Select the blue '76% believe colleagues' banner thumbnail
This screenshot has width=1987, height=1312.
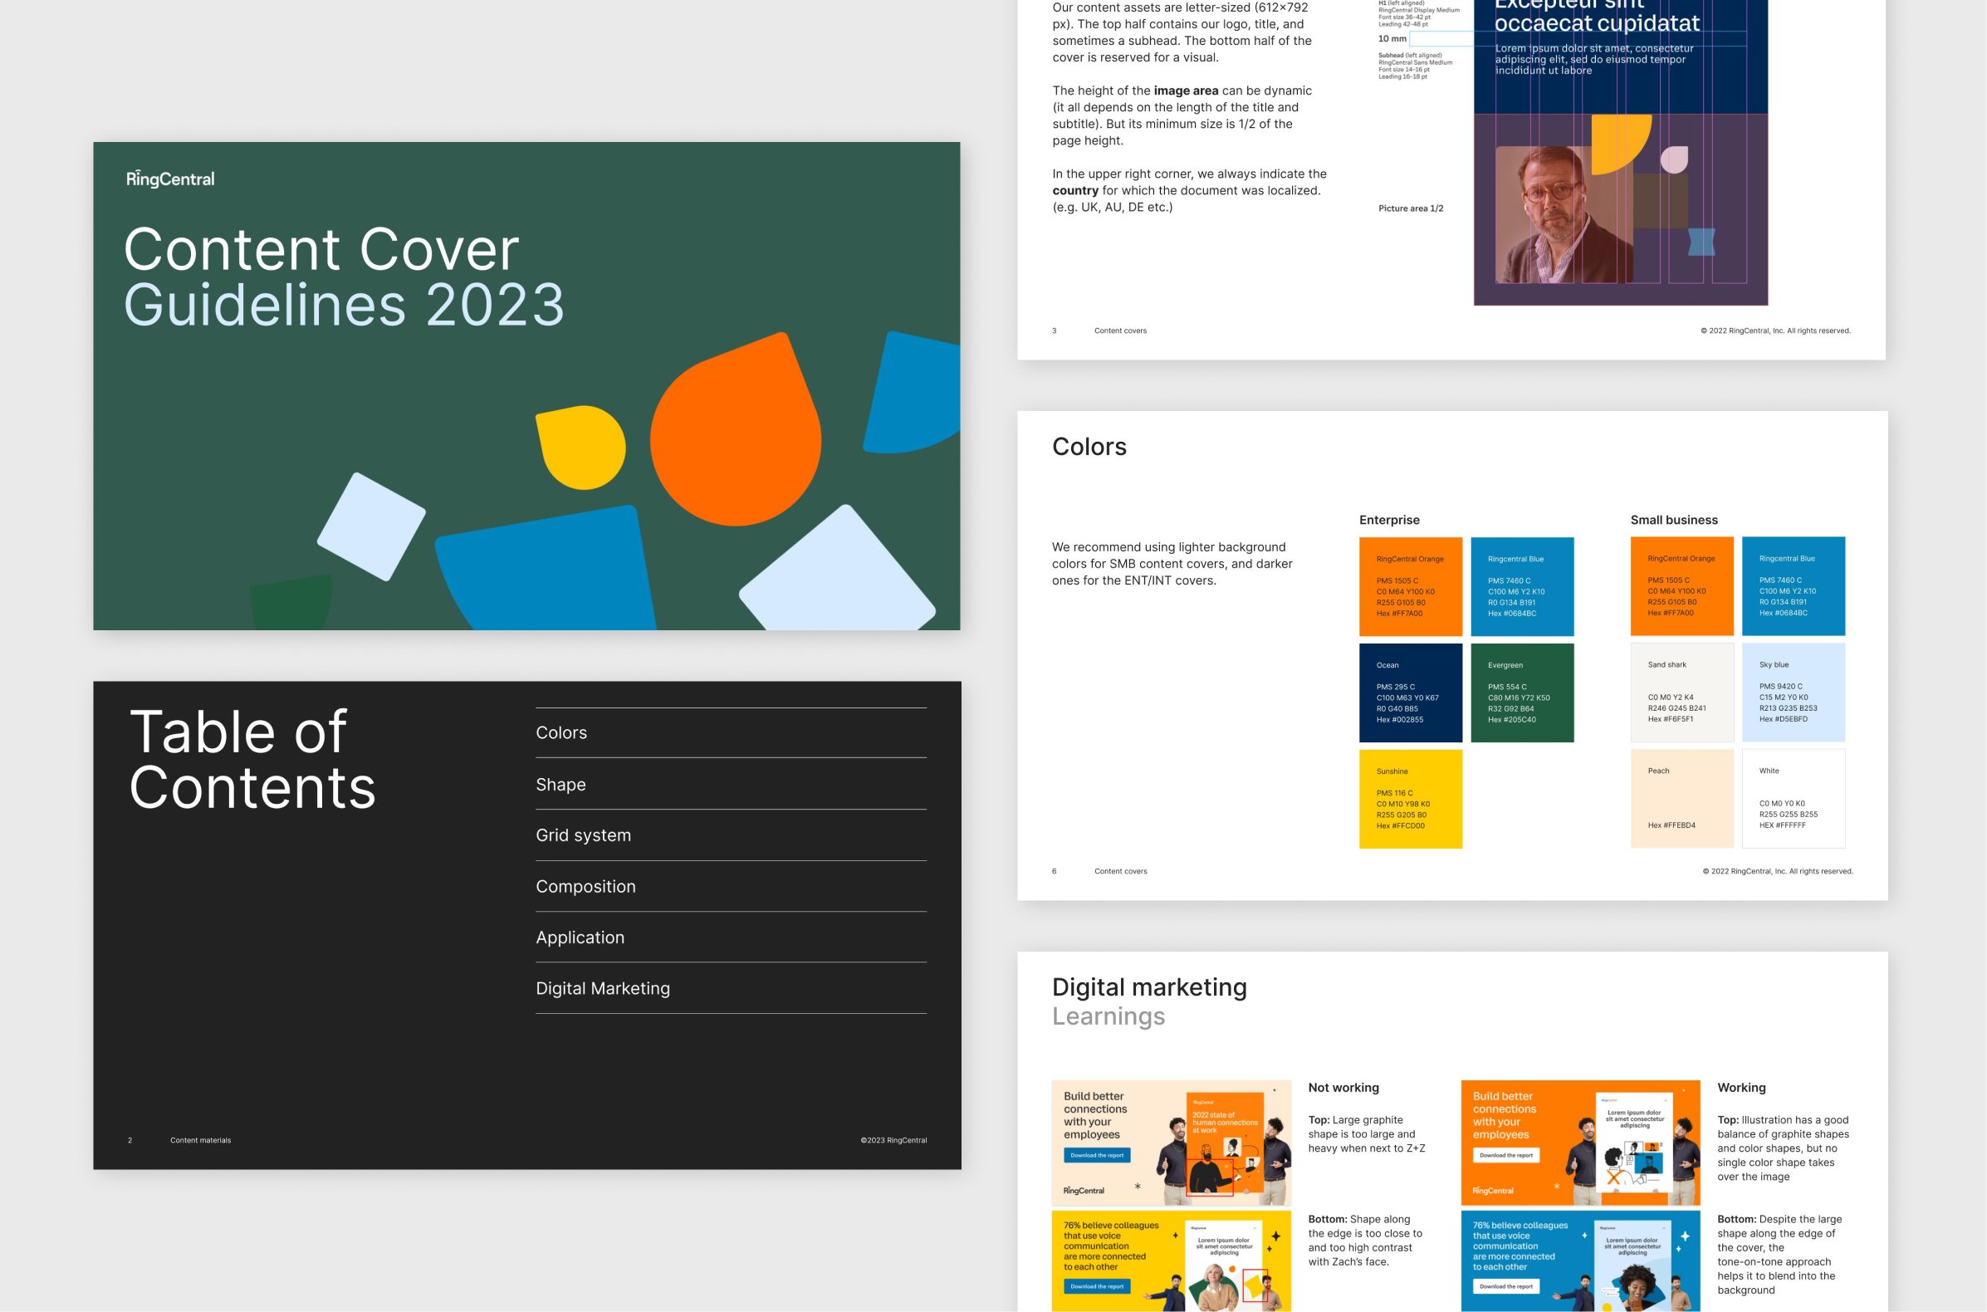point(1580,1261)
